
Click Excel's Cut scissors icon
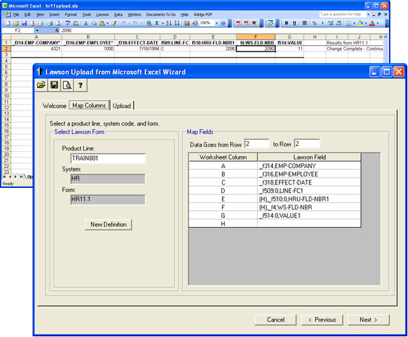(x=86, y=23)
